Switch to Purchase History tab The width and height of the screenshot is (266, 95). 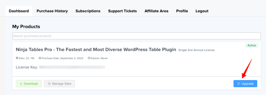[52, 11]
